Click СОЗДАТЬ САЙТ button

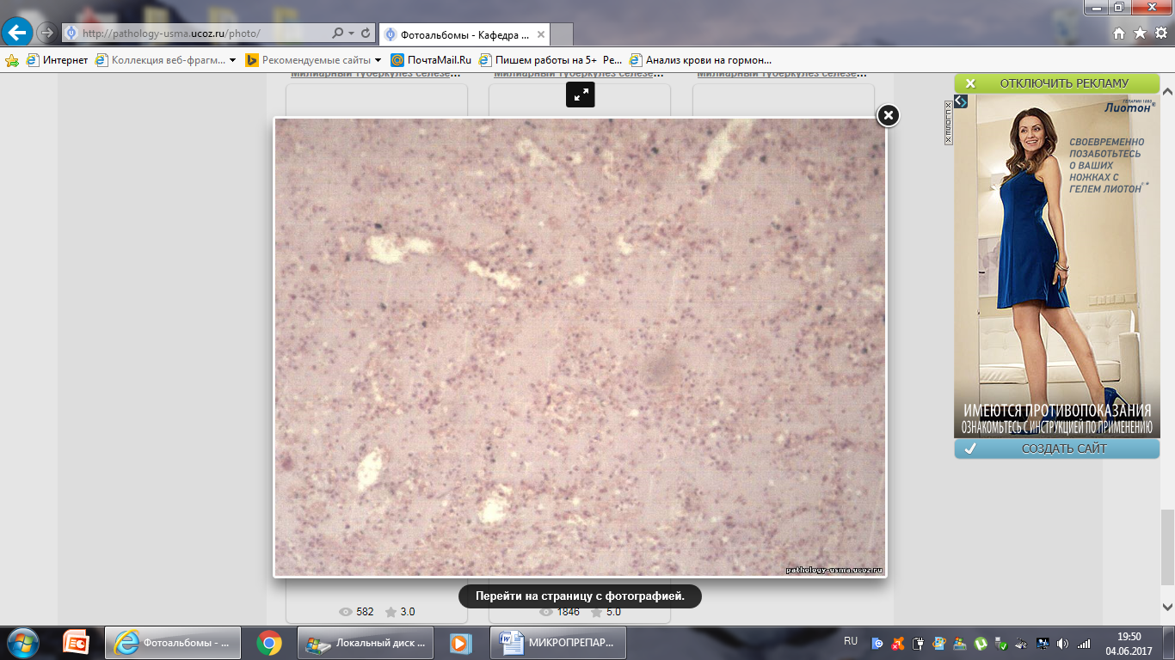[x=1057, y=449]
